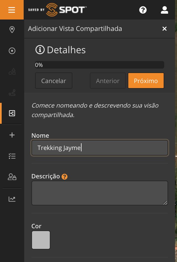Click the orange help icon beside Descrição
Image resolution: width=177 pixels, height=262 pixels.
click(x=65, y=176)
